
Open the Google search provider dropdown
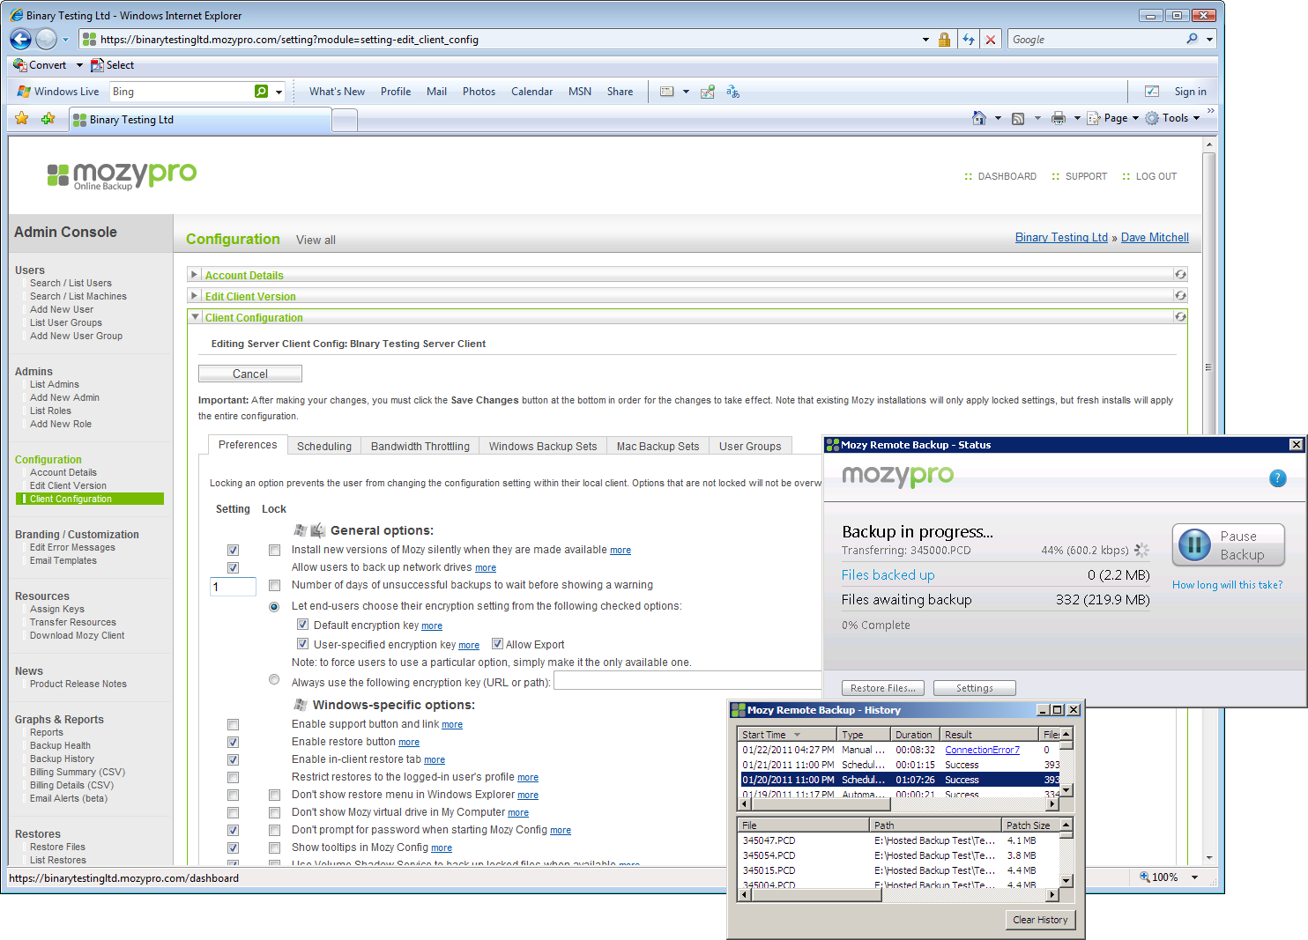[x=1209, y=40]
